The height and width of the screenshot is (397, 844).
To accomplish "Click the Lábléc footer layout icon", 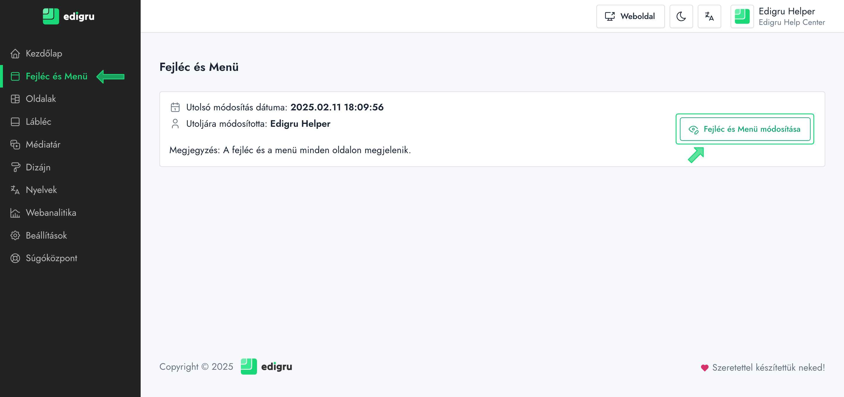I will [x=15, y=122].
